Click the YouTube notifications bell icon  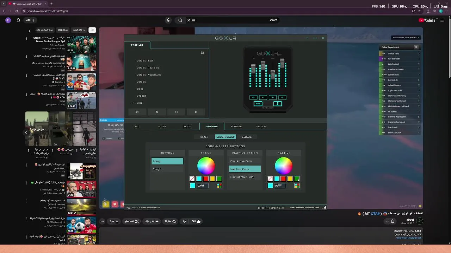pos(18,20)
